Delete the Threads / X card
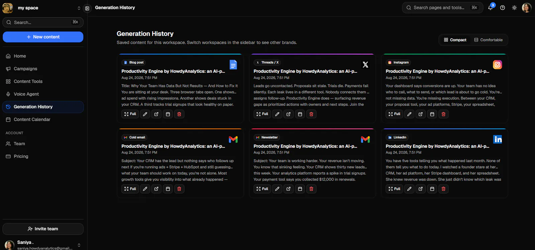This screenshot has height=250, width=535. click(x=311, y=114)
